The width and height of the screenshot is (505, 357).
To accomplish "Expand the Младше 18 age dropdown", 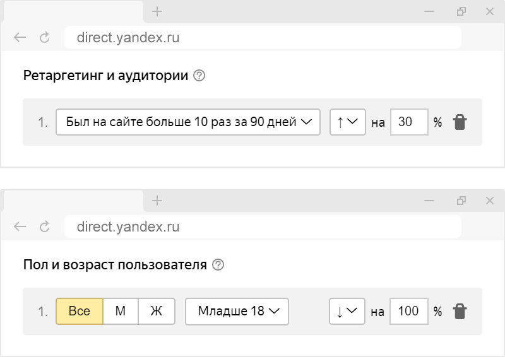I will pos(237,311).
